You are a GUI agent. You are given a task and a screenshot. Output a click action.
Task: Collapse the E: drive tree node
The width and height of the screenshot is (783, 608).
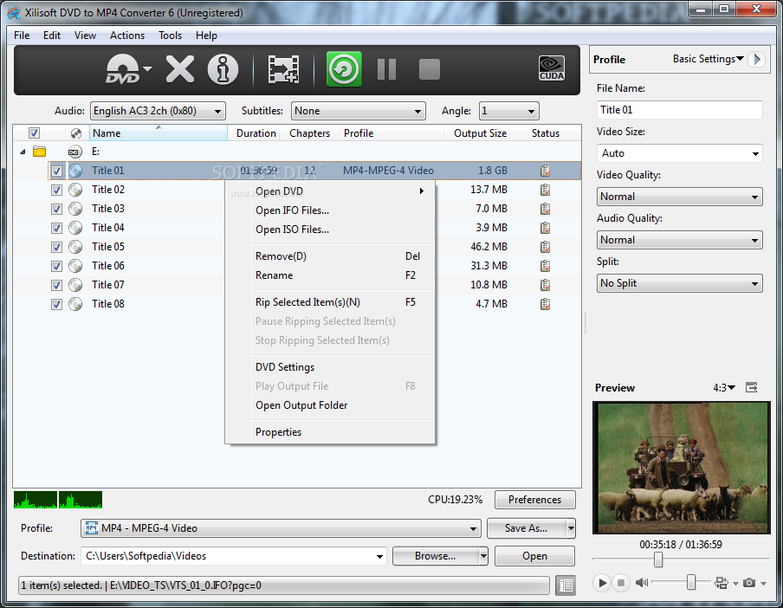(x=23, y=152)
